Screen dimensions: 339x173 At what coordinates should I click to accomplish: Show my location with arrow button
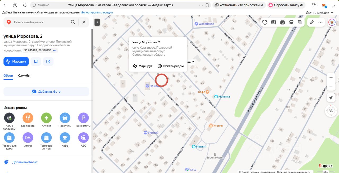(331, 98)
